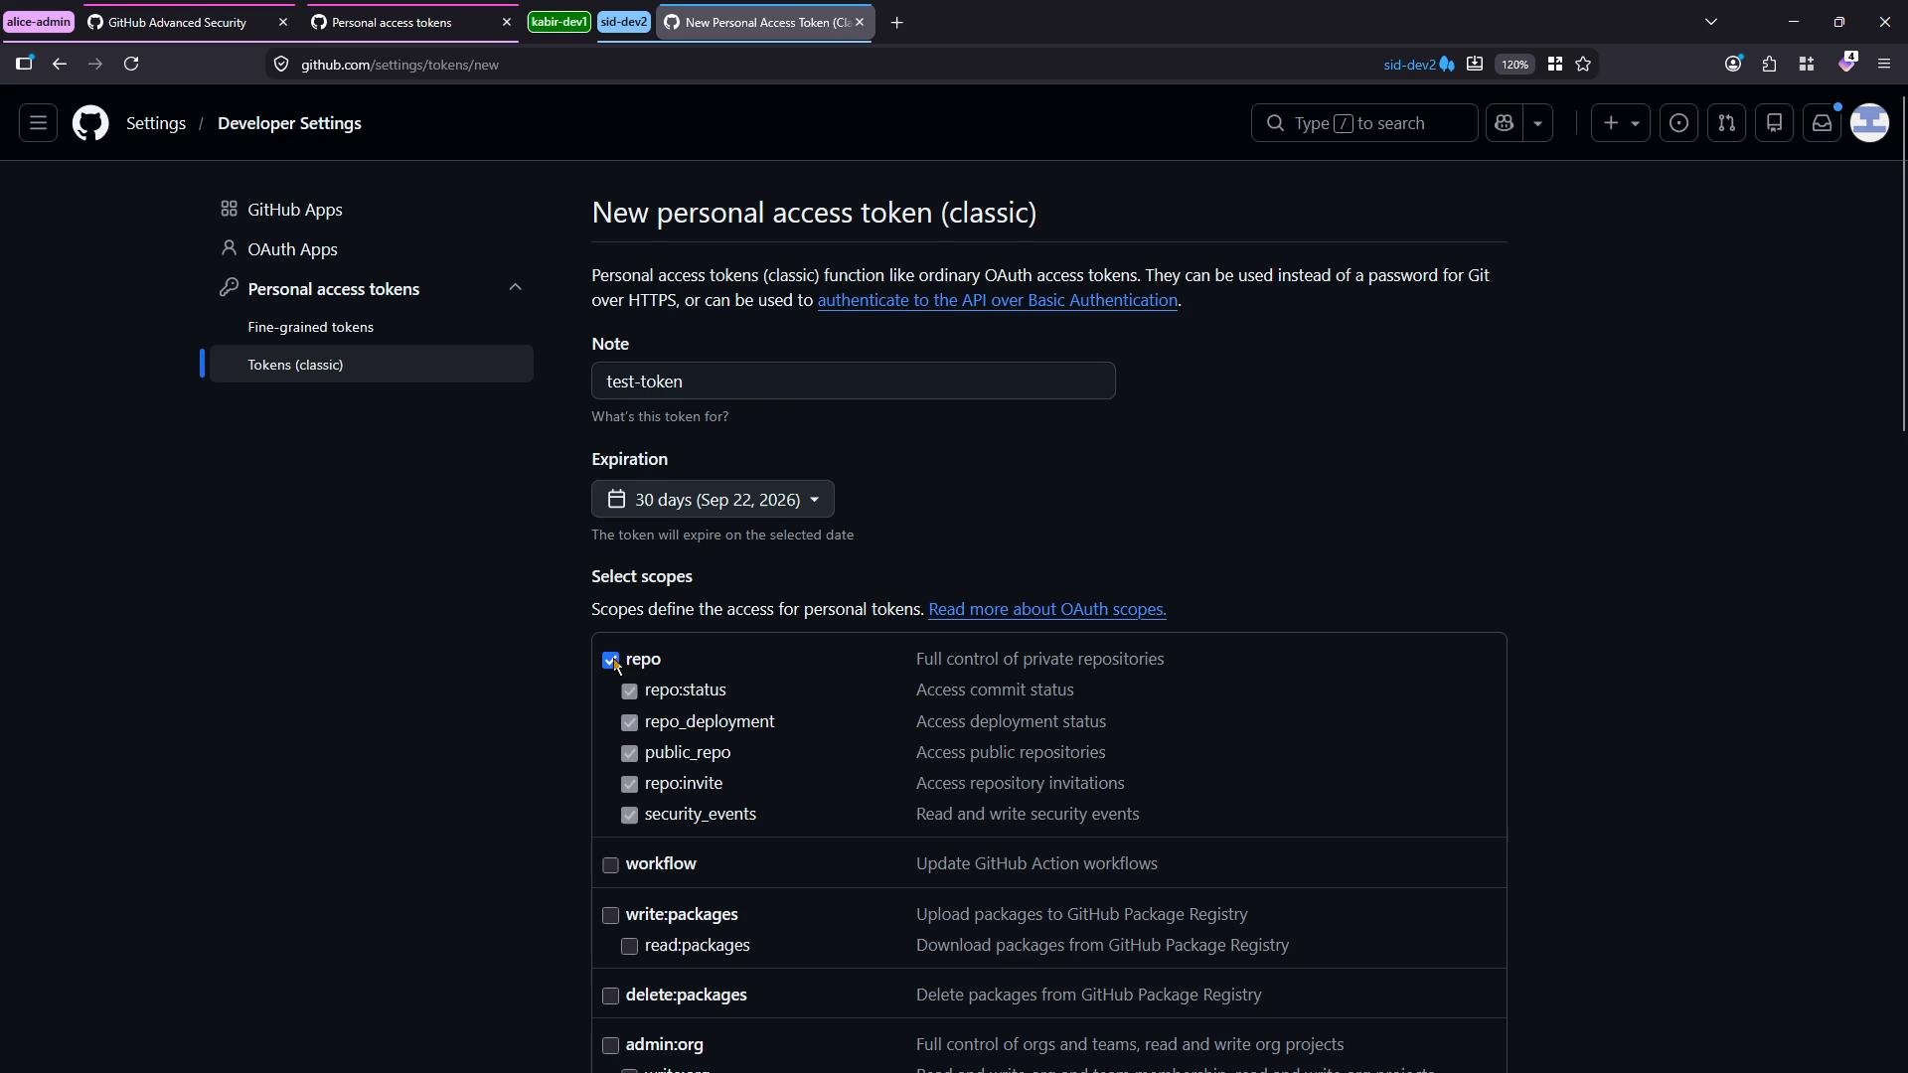Click the "workflow" scope label text
1908x1073 pixels.
pyautogui.click(x=661, y=864)
